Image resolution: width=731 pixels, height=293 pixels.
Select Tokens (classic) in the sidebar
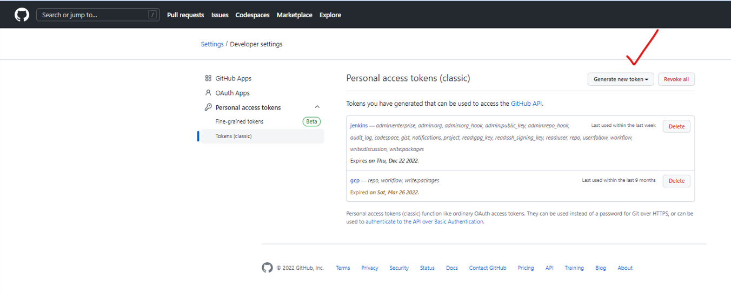coord(234,136)
